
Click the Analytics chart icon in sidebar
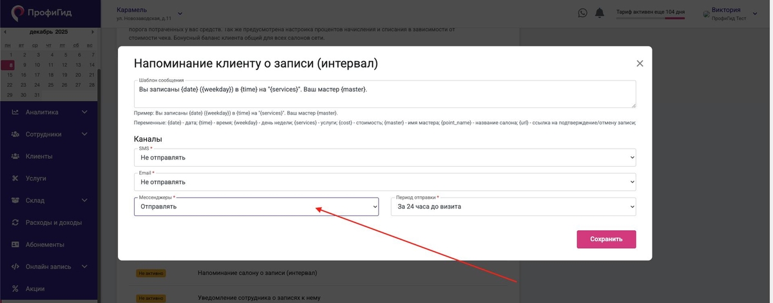[15, 112]
